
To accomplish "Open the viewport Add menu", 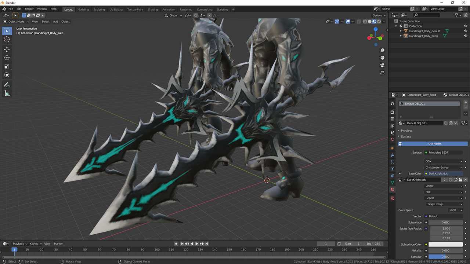I will click(x=55, y=21).
